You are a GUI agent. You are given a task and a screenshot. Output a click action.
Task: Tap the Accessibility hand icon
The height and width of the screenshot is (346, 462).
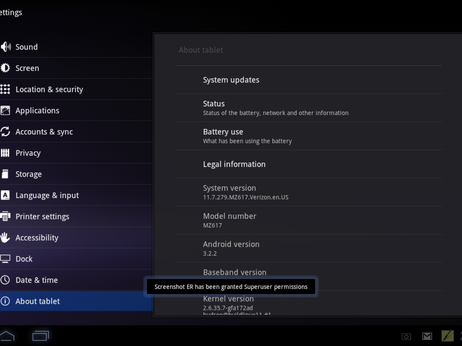(5, 238)
